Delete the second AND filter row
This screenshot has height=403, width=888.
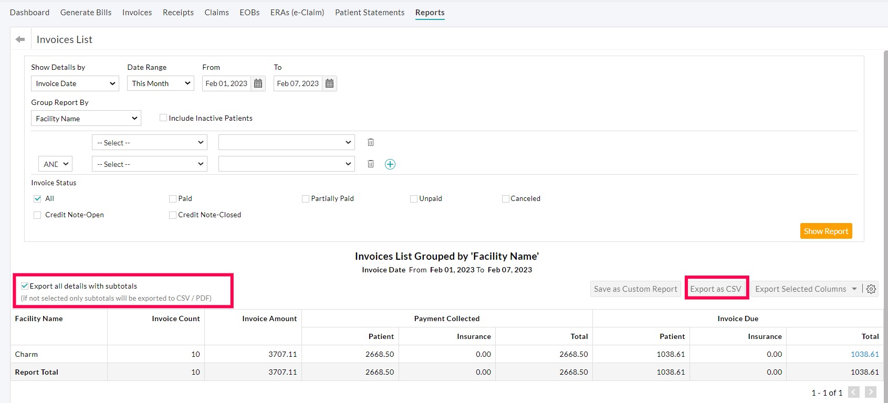pos(371,164)
